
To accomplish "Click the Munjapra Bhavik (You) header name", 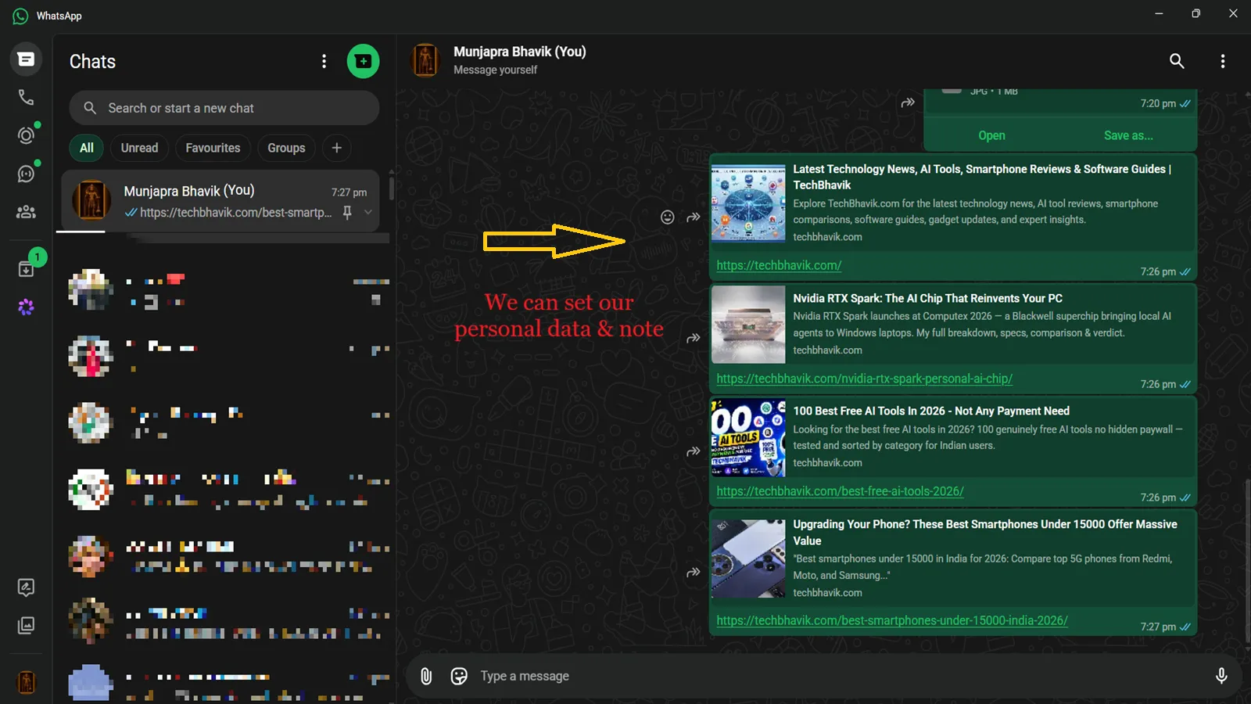I will (x=519, y=52).
